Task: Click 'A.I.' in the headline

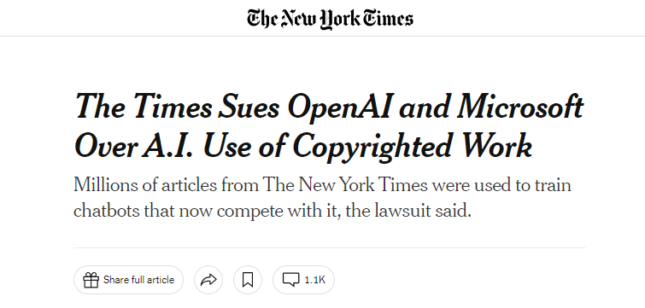Action: point(169,145)
